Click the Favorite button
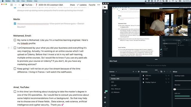The width and height of the screenshot is (191, 107). pyautogui.click(x=92, y=5)
